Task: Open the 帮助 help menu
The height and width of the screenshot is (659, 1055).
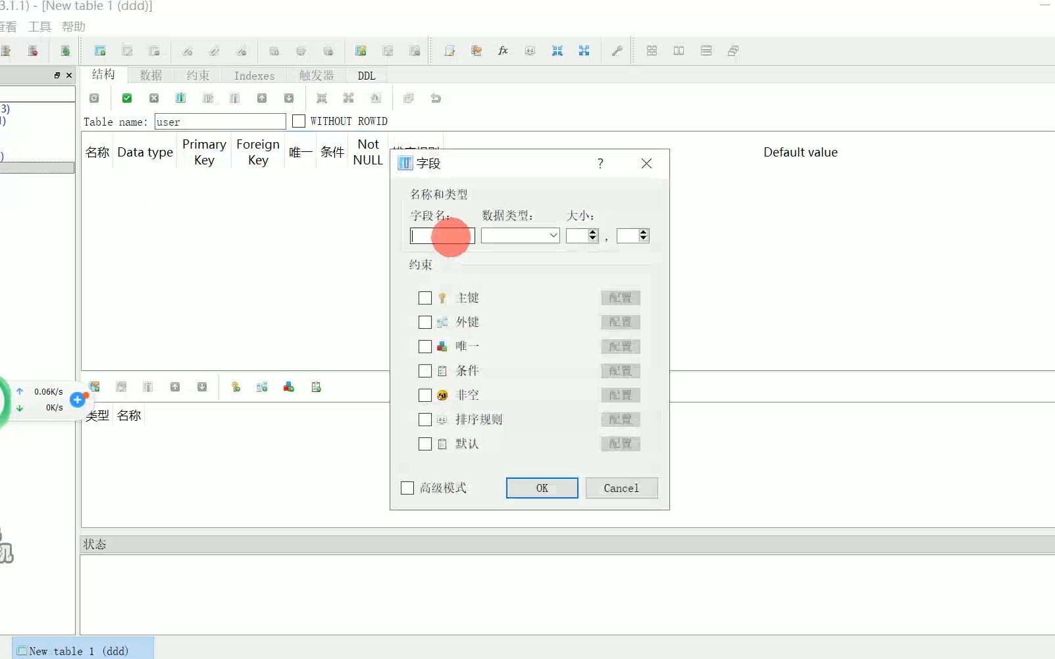Action: pyautogui.click(x=74, y=26)
